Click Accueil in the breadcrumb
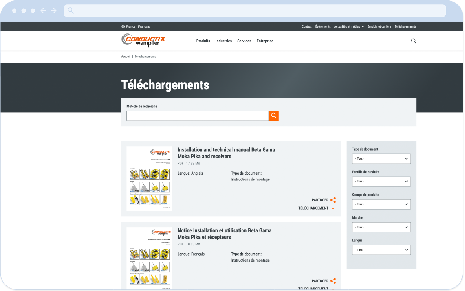This screenshot has height=291, width=465. pos(125,56)
